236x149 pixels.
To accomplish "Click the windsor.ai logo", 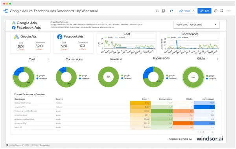I will (210, 138).
